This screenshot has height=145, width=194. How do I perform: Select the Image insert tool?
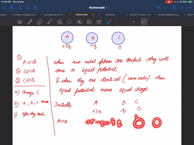89,22
